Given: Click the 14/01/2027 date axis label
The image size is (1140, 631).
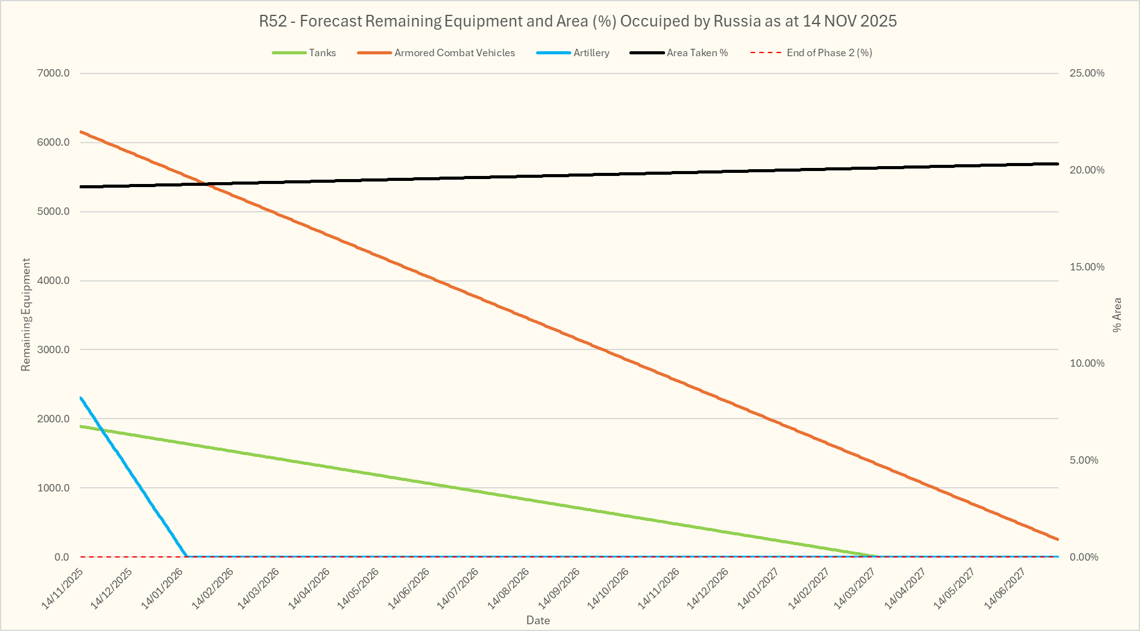Looking at the screenshot, I should tap(758, 588).
